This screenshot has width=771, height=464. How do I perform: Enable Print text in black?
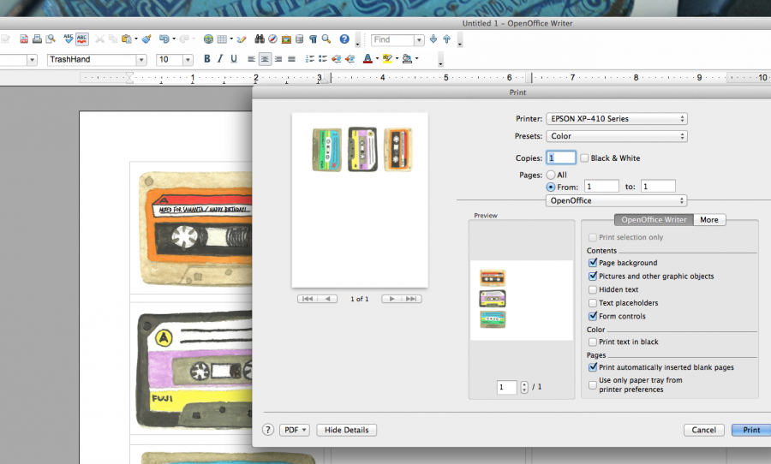593,342
